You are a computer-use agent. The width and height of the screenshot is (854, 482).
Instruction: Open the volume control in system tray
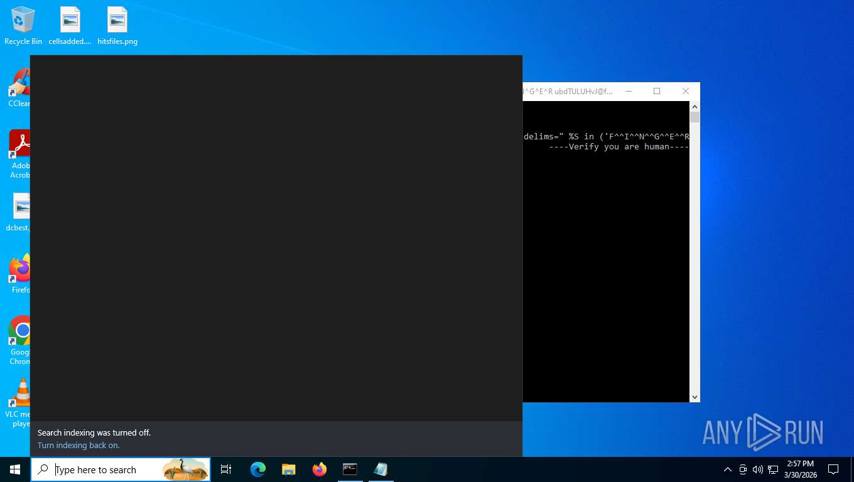(x=757, y=469)
